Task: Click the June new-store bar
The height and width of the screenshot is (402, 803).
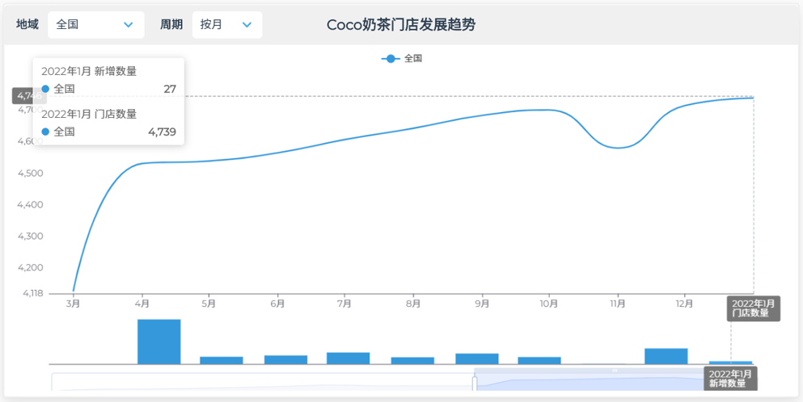Action: pyautogui.click(x=285, y=359)
